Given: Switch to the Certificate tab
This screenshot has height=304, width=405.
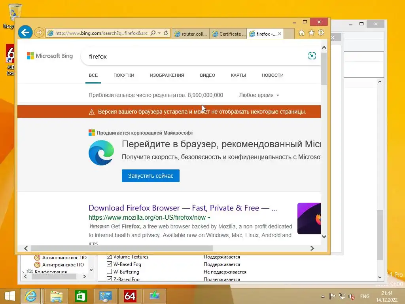Looking at the screenshot, I should coord(228,34).
